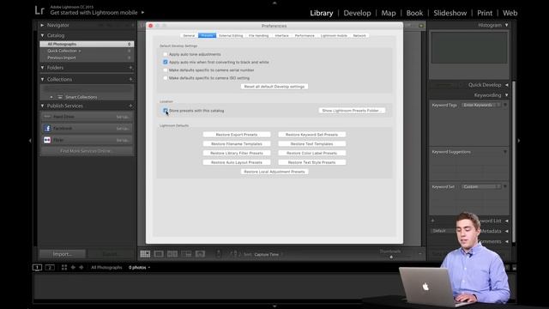549x309 pixels.
Task: Switch to Compare view in toolbar
Action: 172,254
